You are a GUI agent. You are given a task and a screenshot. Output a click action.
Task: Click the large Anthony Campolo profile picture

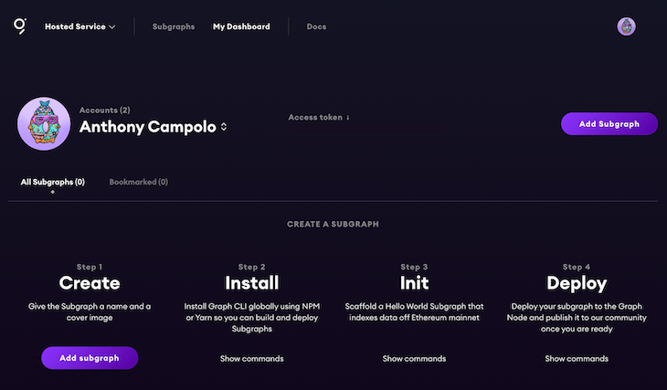44,124
